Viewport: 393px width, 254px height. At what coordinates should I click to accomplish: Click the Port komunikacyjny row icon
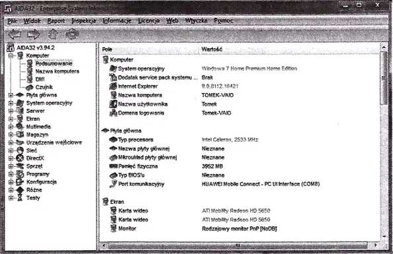(113, 184)
